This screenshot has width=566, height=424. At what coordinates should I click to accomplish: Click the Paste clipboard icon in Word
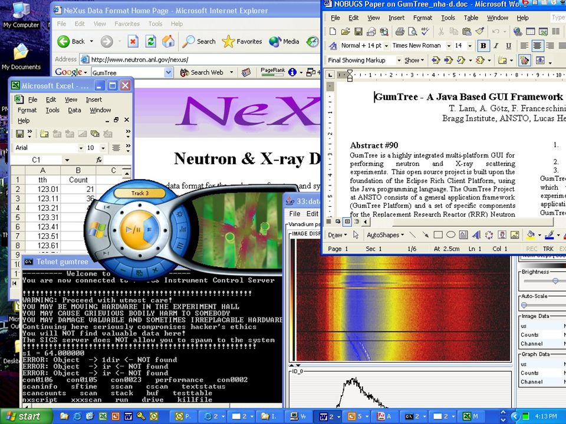[x=467, y=32]
